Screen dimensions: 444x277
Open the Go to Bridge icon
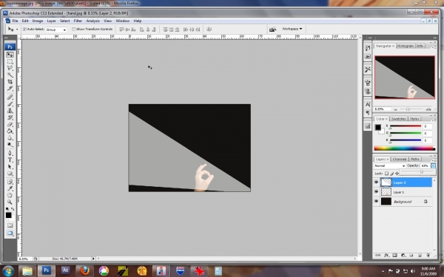272,29
